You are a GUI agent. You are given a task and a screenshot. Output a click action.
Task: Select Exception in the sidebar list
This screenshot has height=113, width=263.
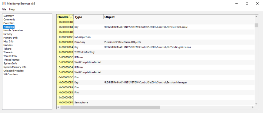point(9,23)
